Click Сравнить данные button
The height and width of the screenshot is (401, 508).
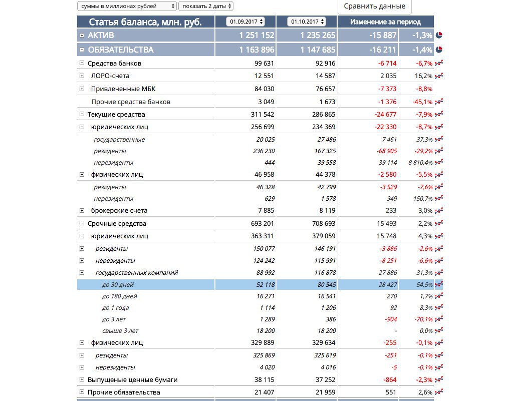click(x=375, y=6)
